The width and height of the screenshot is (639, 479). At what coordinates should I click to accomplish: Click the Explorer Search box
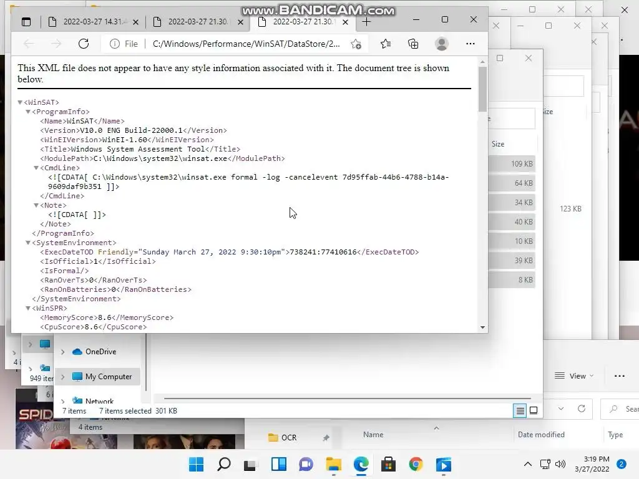click(621, 409)
